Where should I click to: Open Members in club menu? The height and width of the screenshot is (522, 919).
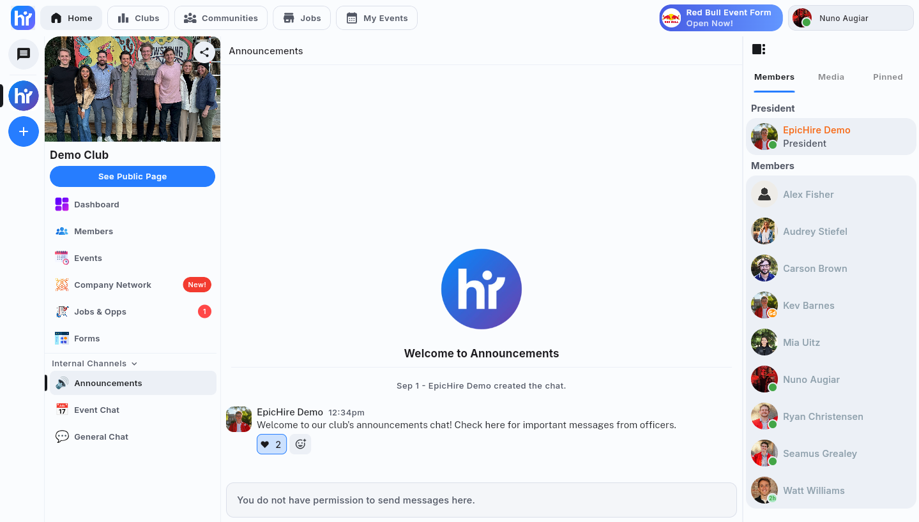[x=133, y=231]
